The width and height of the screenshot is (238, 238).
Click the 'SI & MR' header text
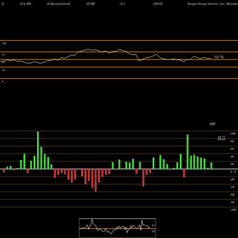click(x=25, y=4)
